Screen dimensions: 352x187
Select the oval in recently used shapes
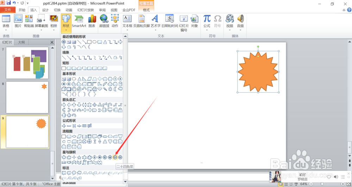94,42
